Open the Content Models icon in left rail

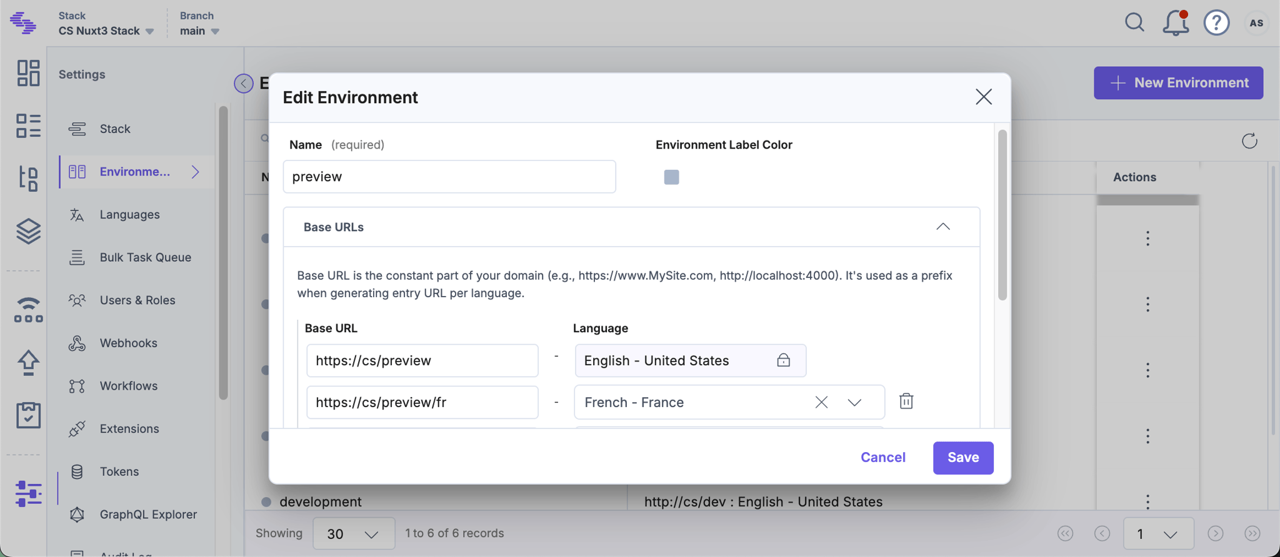[x=28, y=179]
